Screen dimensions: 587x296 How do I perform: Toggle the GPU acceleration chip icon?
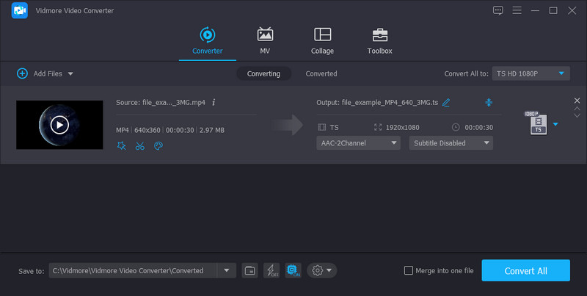[293, 270]
